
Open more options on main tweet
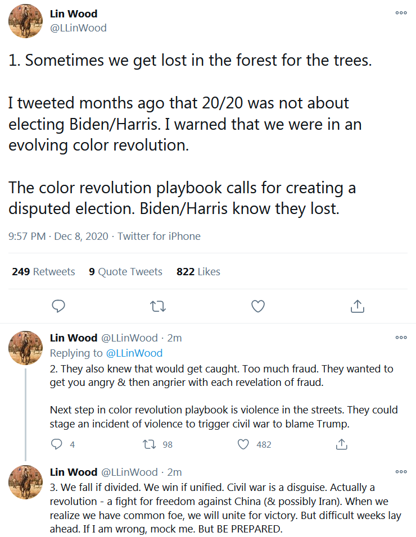401,13
